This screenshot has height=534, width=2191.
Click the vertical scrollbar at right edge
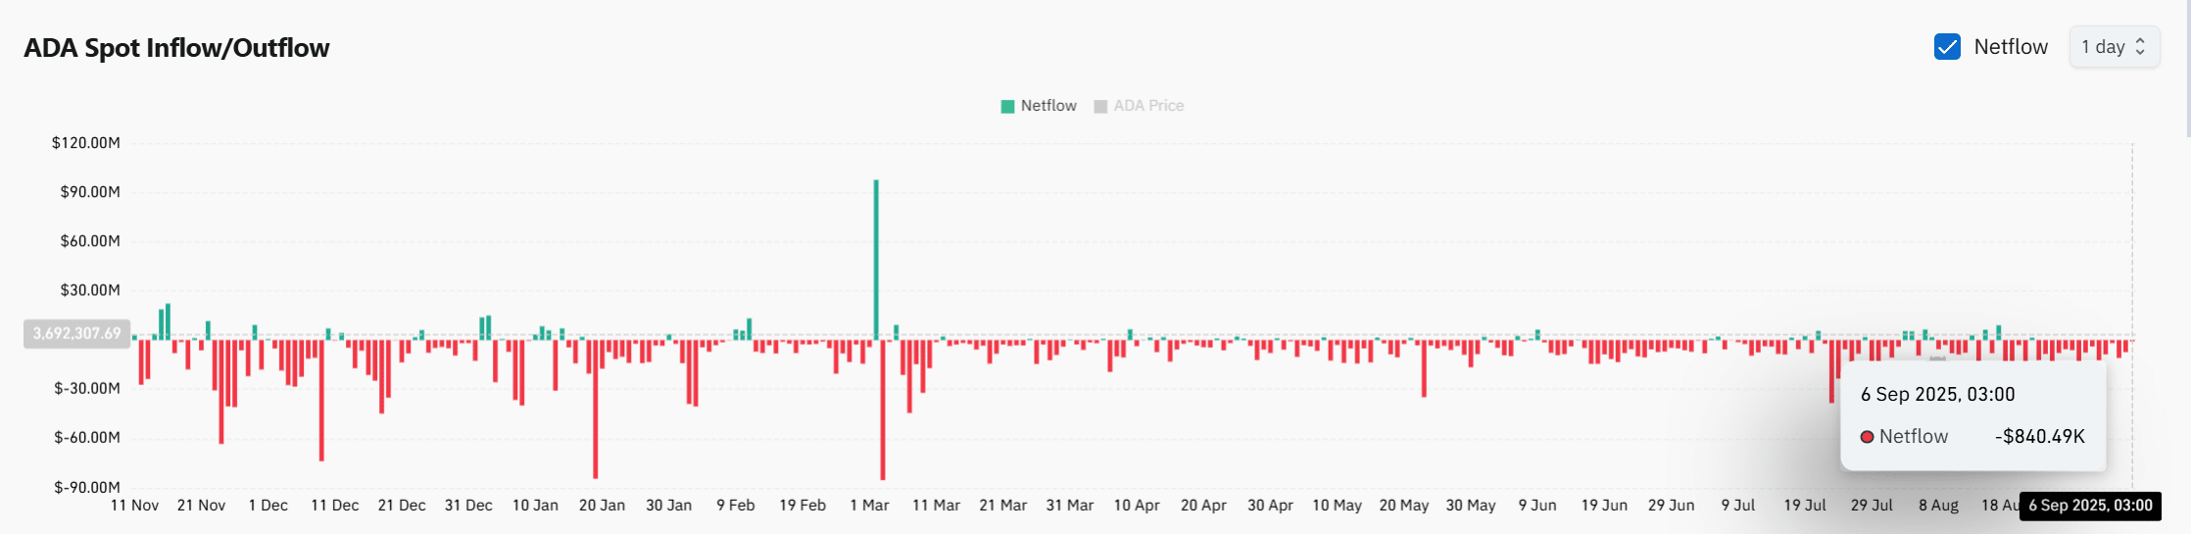point(2187,69)
